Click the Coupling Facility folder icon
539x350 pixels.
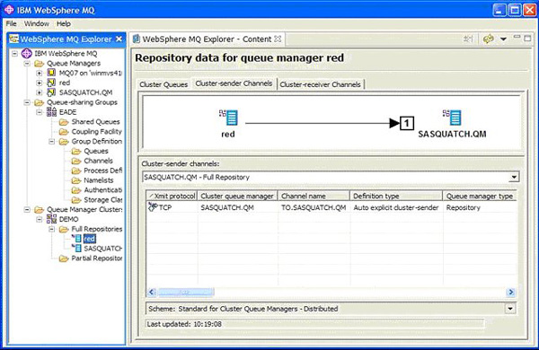[x=64, y=132]
